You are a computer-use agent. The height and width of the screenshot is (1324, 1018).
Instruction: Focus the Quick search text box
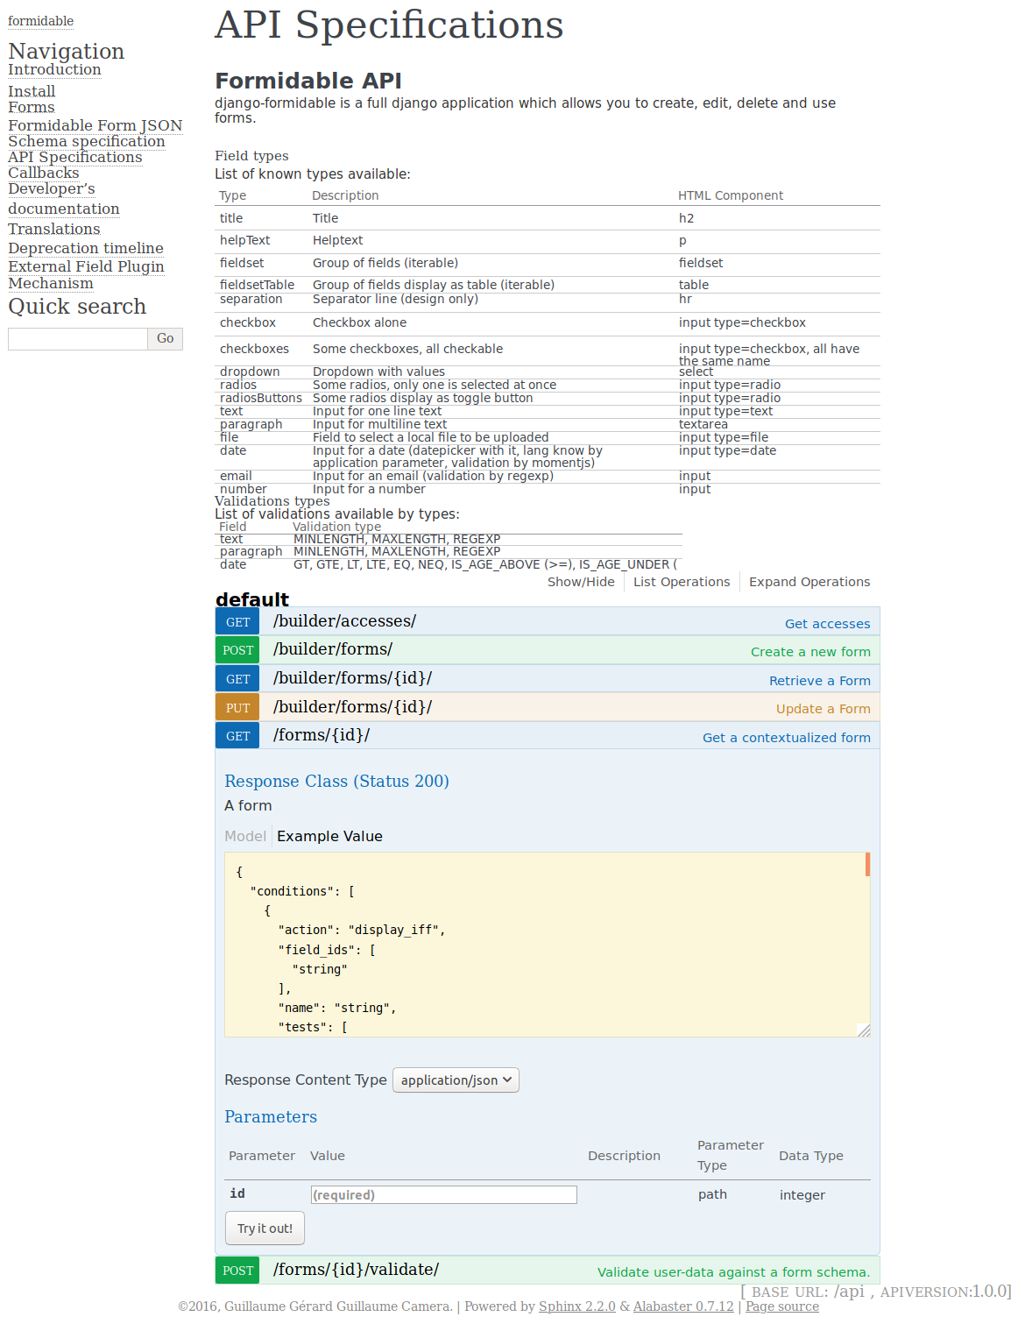coord(78,339)
